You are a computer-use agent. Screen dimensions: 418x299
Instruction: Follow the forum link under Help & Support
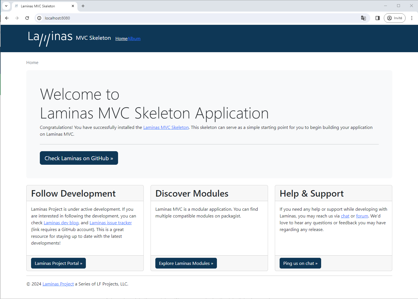pos(362,216)
